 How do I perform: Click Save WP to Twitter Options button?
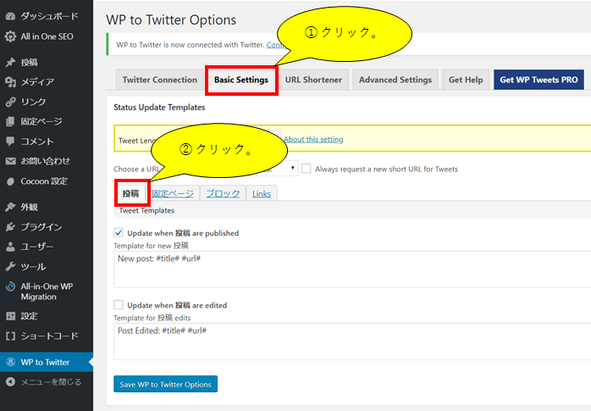click(x=165, y=384)
